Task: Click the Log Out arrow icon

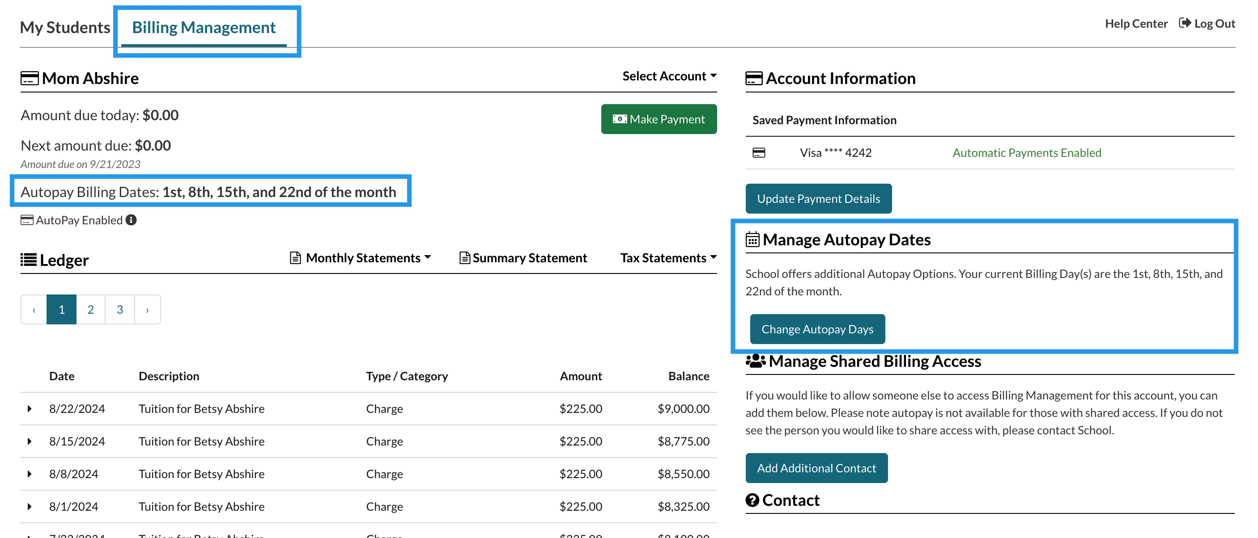Action: (1184, 23)
